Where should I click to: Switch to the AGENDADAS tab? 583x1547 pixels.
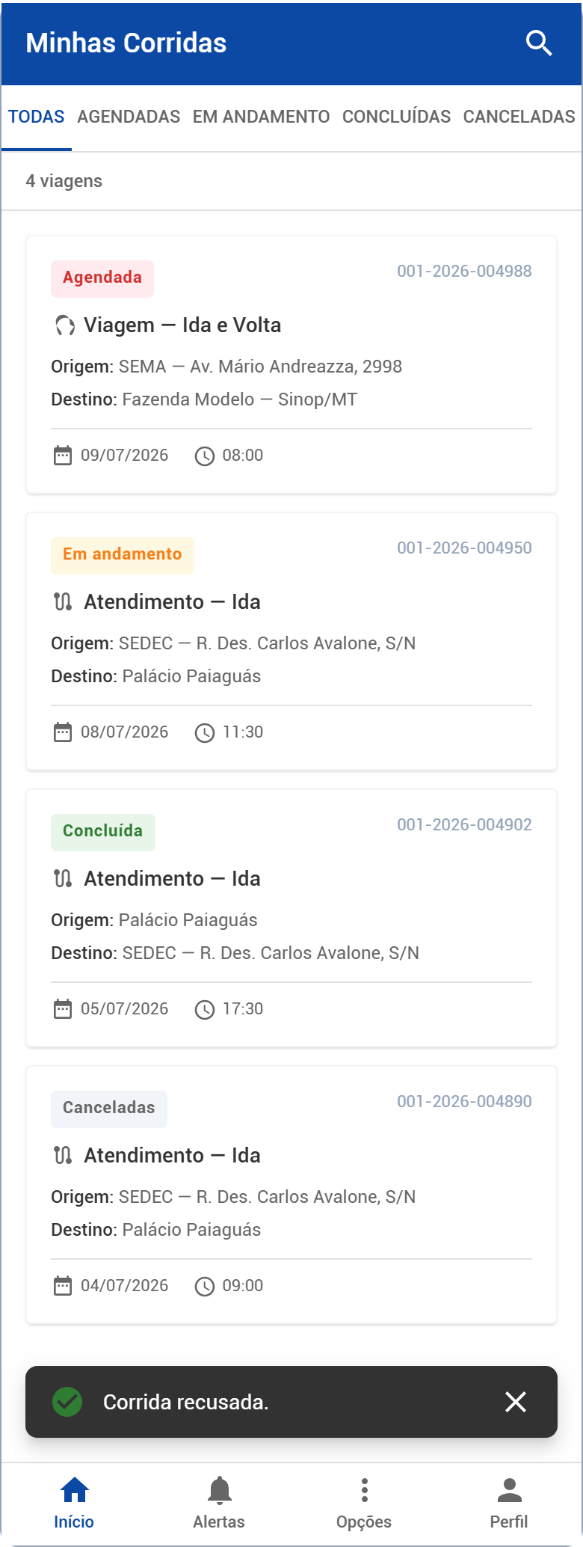click(x=129, y=117)
